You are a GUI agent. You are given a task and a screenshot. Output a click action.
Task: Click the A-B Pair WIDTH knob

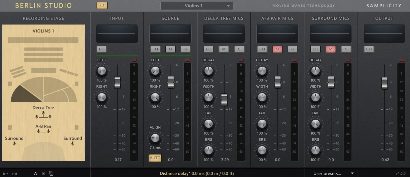point(262,97)
